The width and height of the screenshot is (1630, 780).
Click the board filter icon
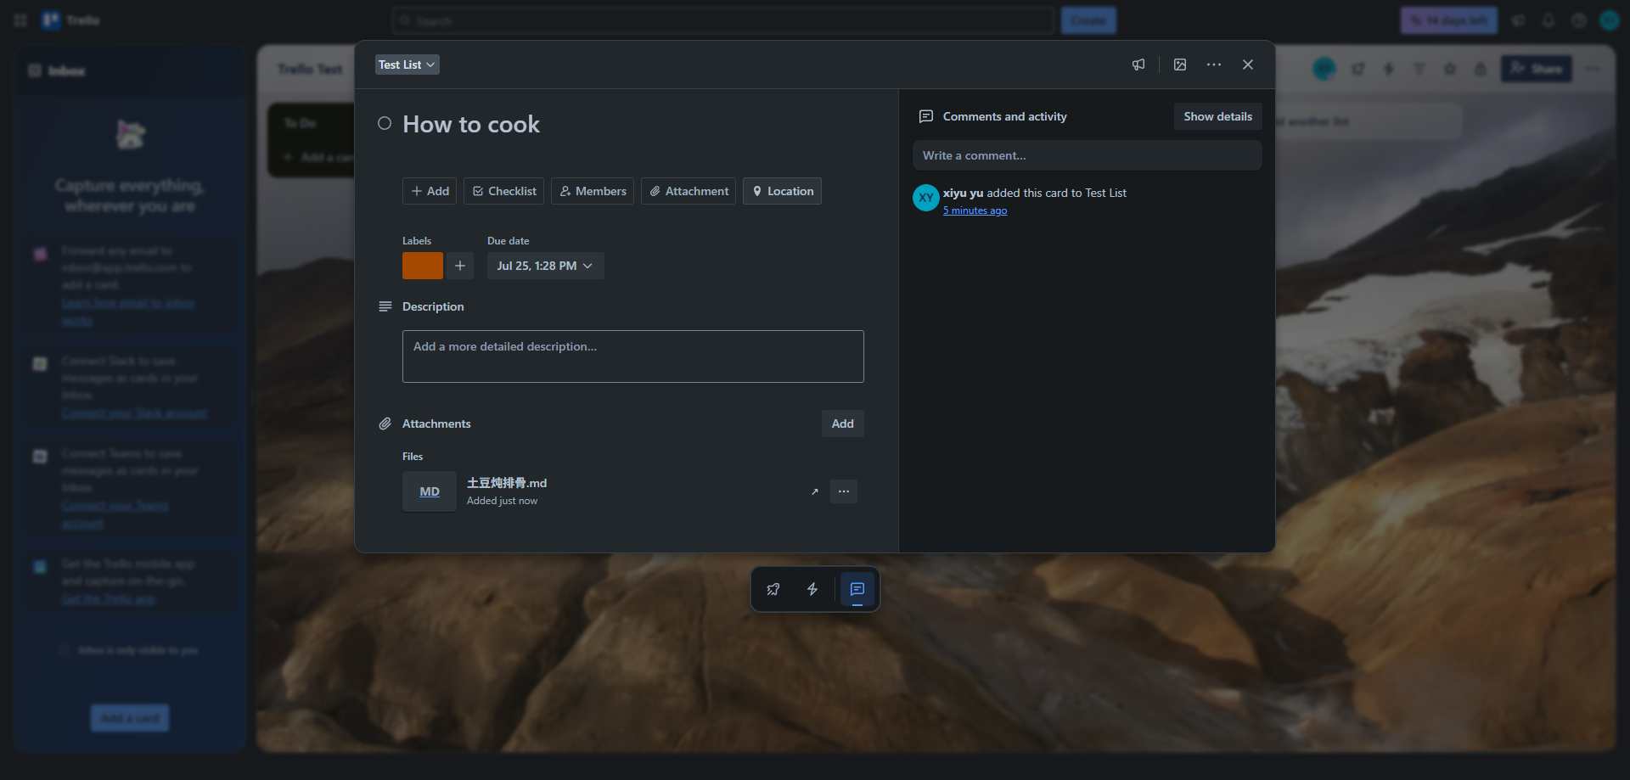(x=1419, y=69)
